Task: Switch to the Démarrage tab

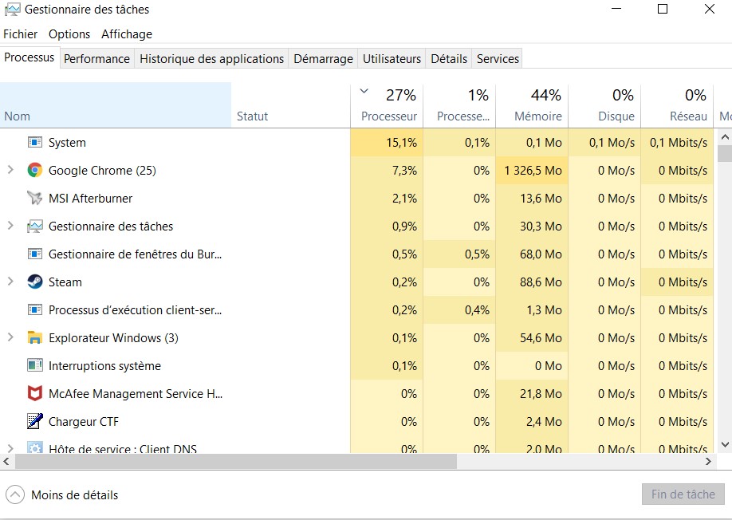Action: [x=323, y=59]
